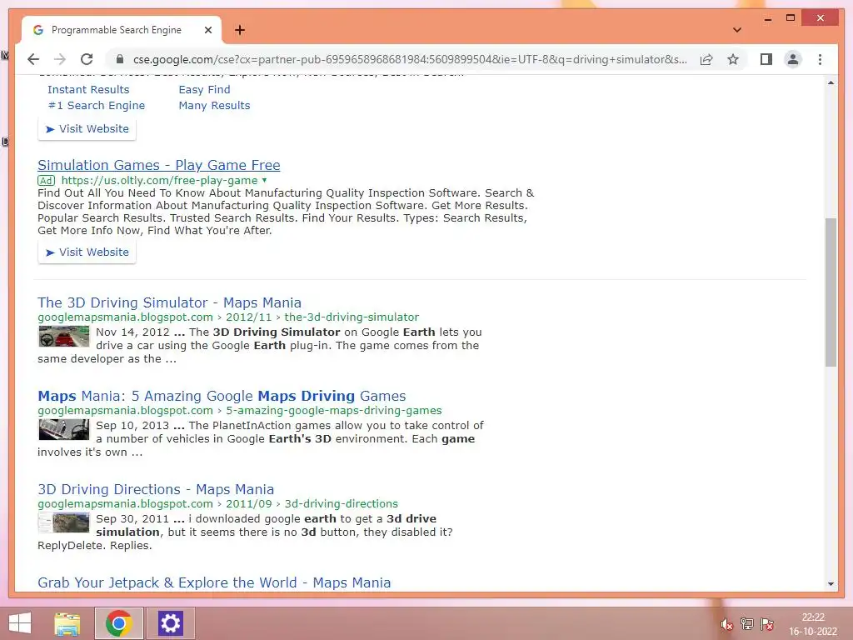Open the Simulation Games - Play Game Free ad
The image size is (853, 640).
pyautogui.click(x=159, y=165)
